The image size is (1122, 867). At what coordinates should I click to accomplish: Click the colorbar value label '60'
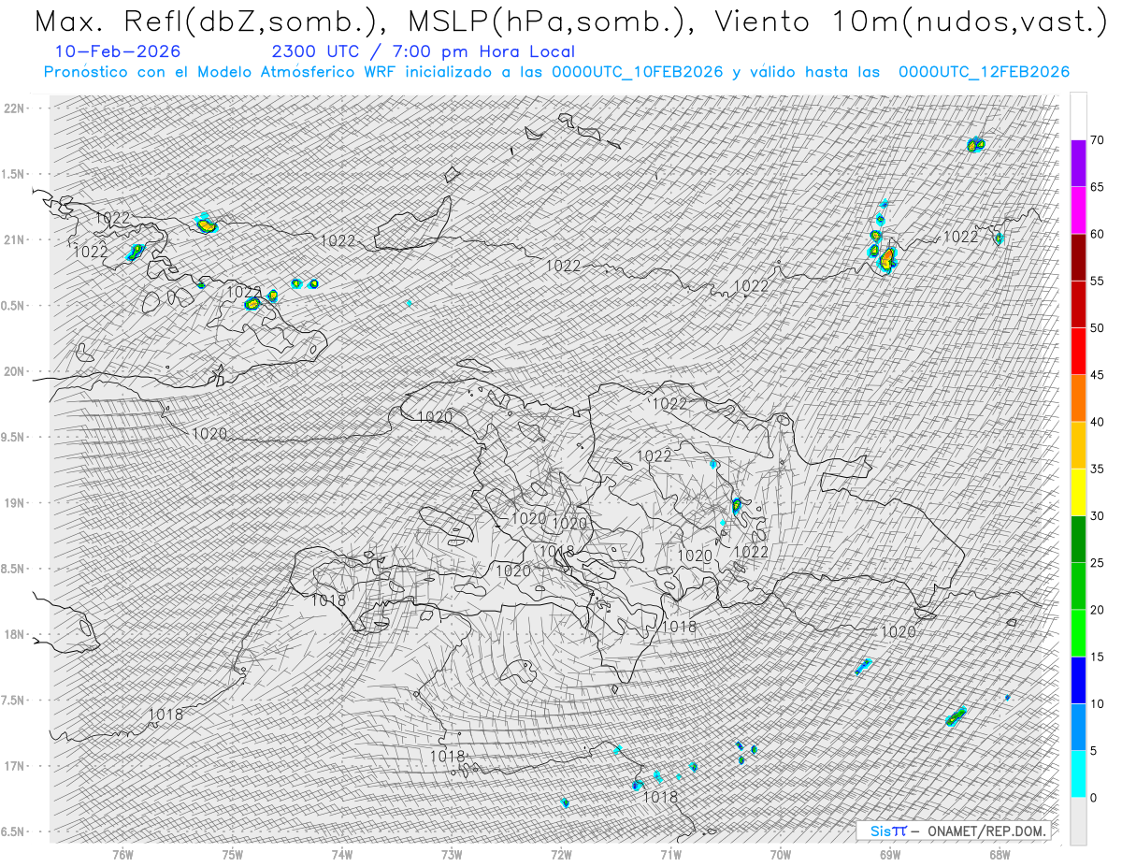[1097, 234]
